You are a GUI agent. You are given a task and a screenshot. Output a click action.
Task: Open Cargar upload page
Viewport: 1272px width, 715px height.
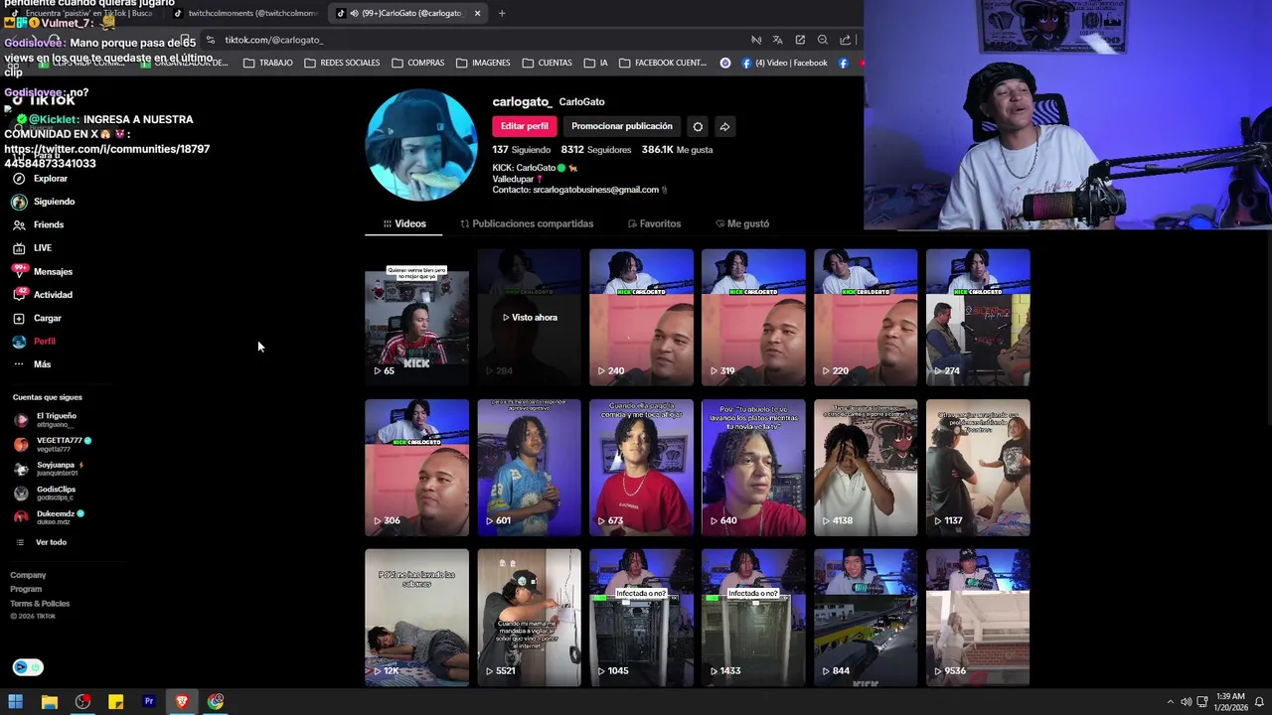(47, 318)
